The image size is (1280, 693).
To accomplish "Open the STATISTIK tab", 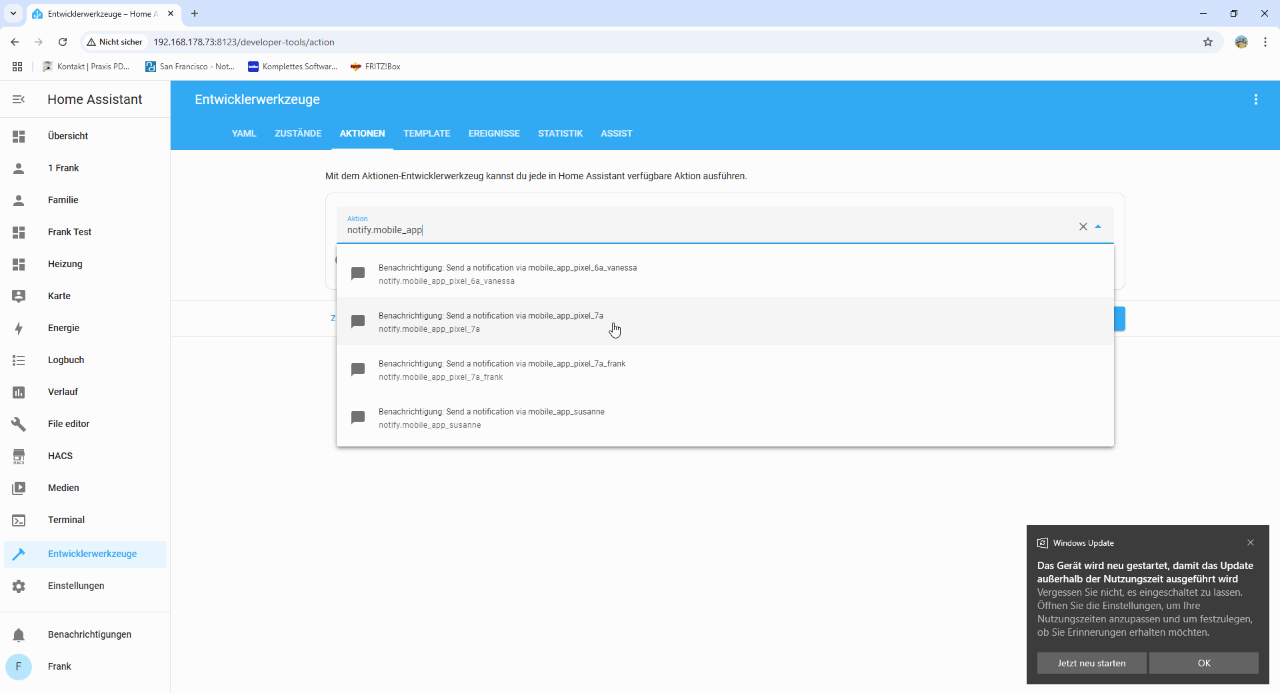I will pos(561,133).
